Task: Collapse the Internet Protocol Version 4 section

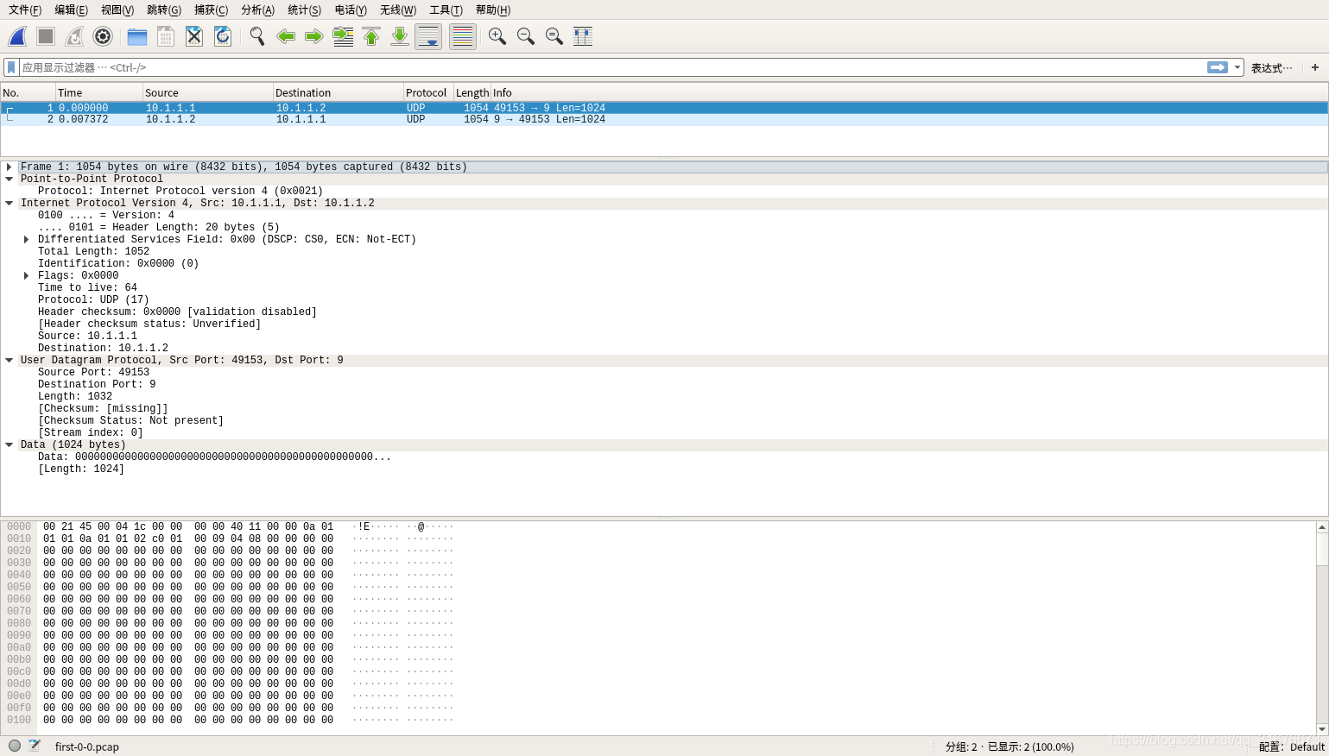Action: (9, 203)
